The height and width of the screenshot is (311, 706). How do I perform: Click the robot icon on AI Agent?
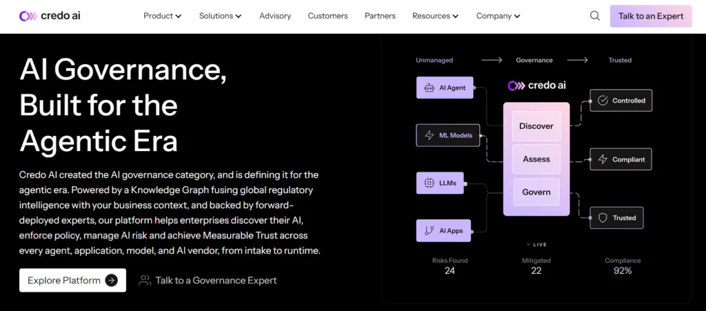[429, 88]
